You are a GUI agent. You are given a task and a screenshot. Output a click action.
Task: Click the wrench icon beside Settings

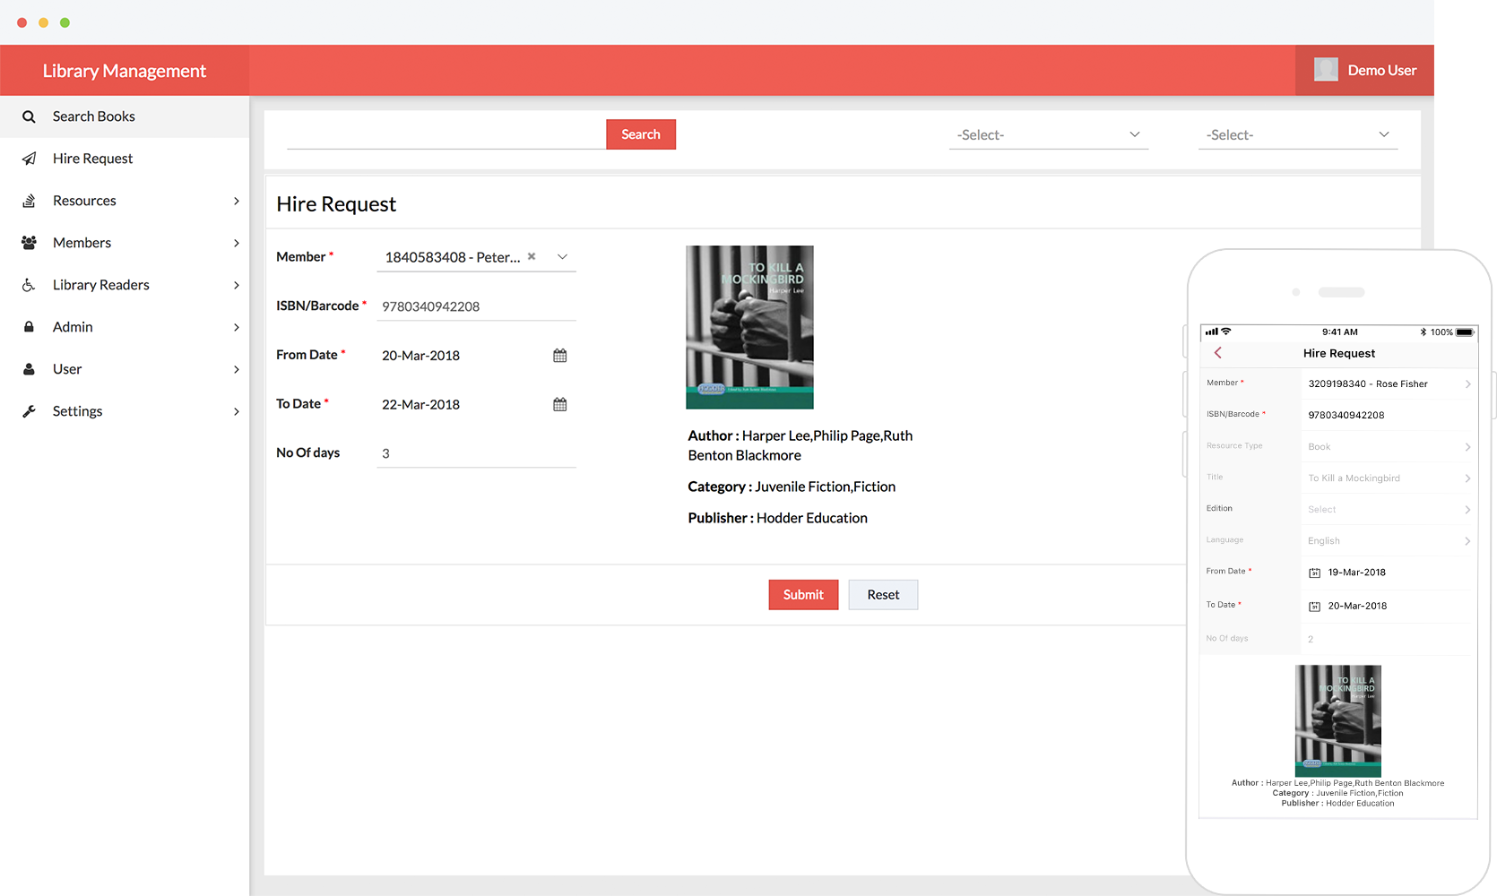pyautogui.click(x=29, y=411)
